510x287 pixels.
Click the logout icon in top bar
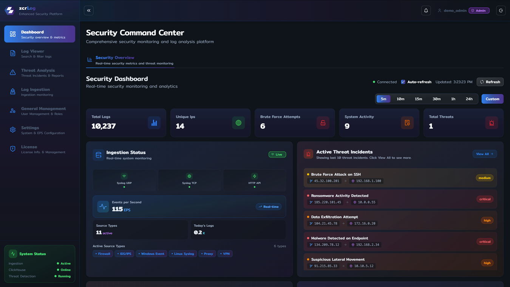501,11
